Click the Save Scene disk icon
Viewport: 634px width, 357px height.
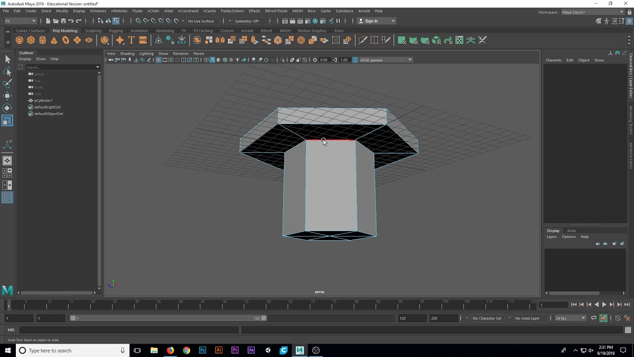(x=63, y=21)
